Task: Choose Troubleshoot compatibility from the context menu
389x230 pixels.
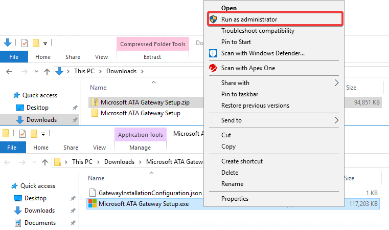Action: point(258,31)
